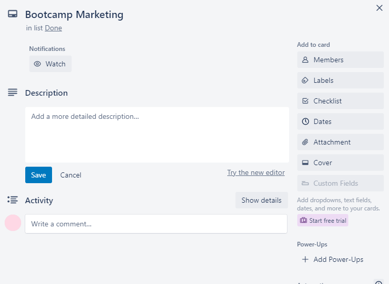Select the Add to card heading
This screenshot has width=389, height=284.
(313, 45)
